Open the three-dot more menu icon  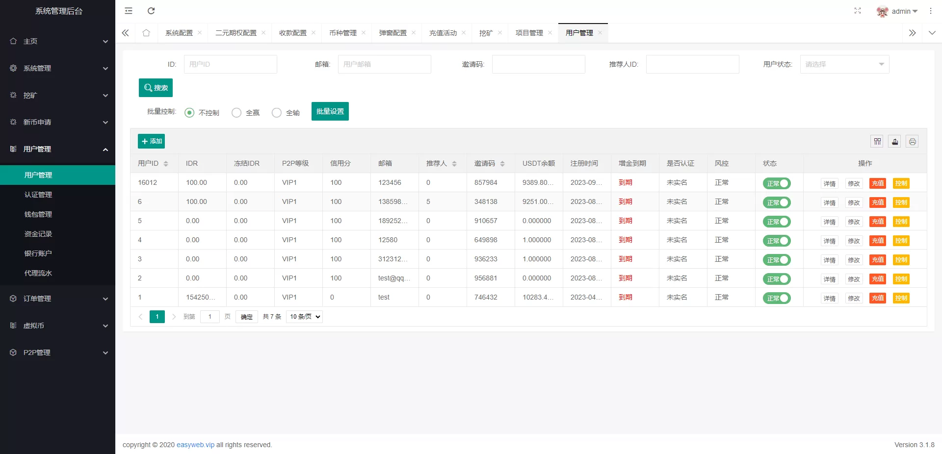[930, 11]
